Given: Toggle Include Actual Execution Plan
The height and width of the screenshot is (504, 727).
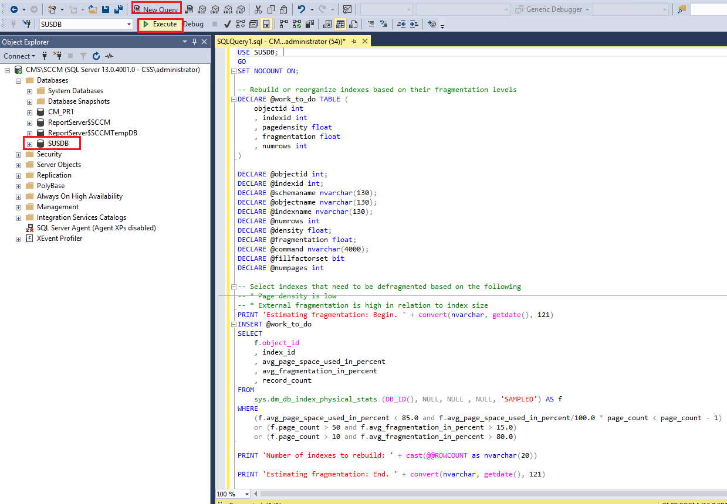Looking at the screenshot, I should coord(284,24).
